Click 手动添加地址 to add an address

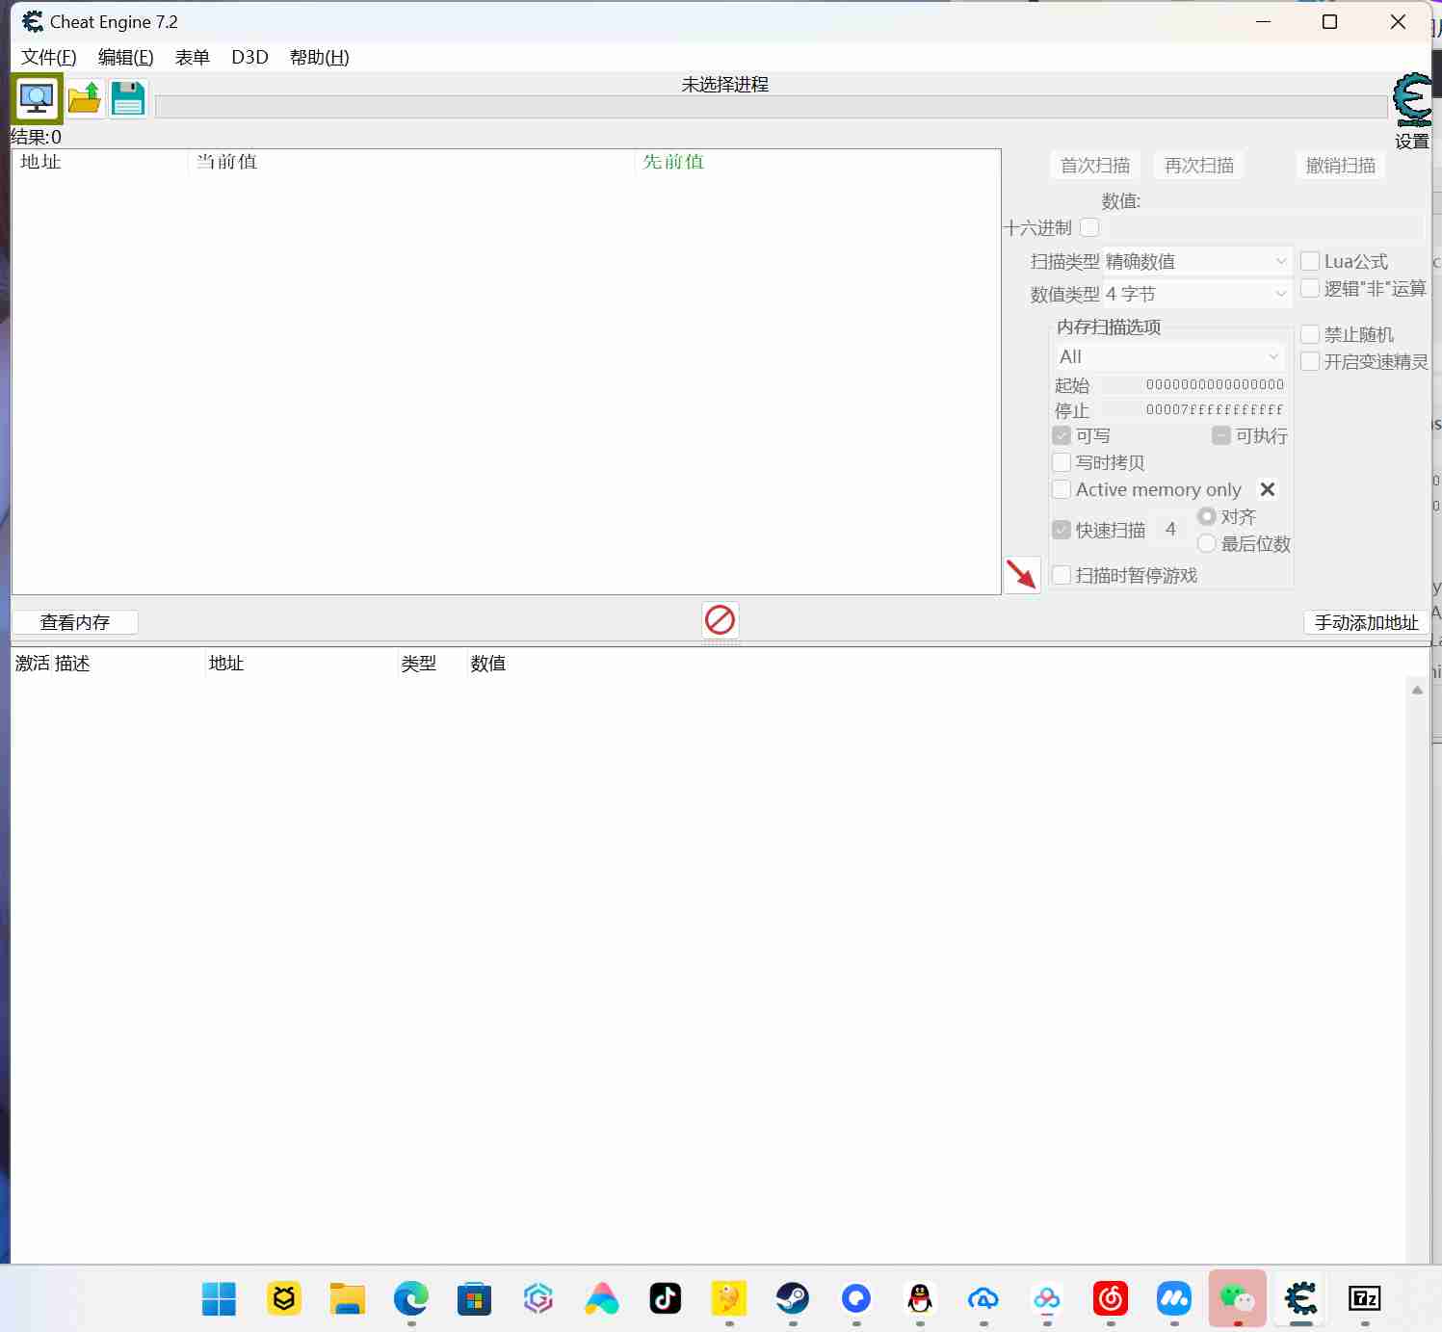pyautogui.click(x=1364, y=622)
